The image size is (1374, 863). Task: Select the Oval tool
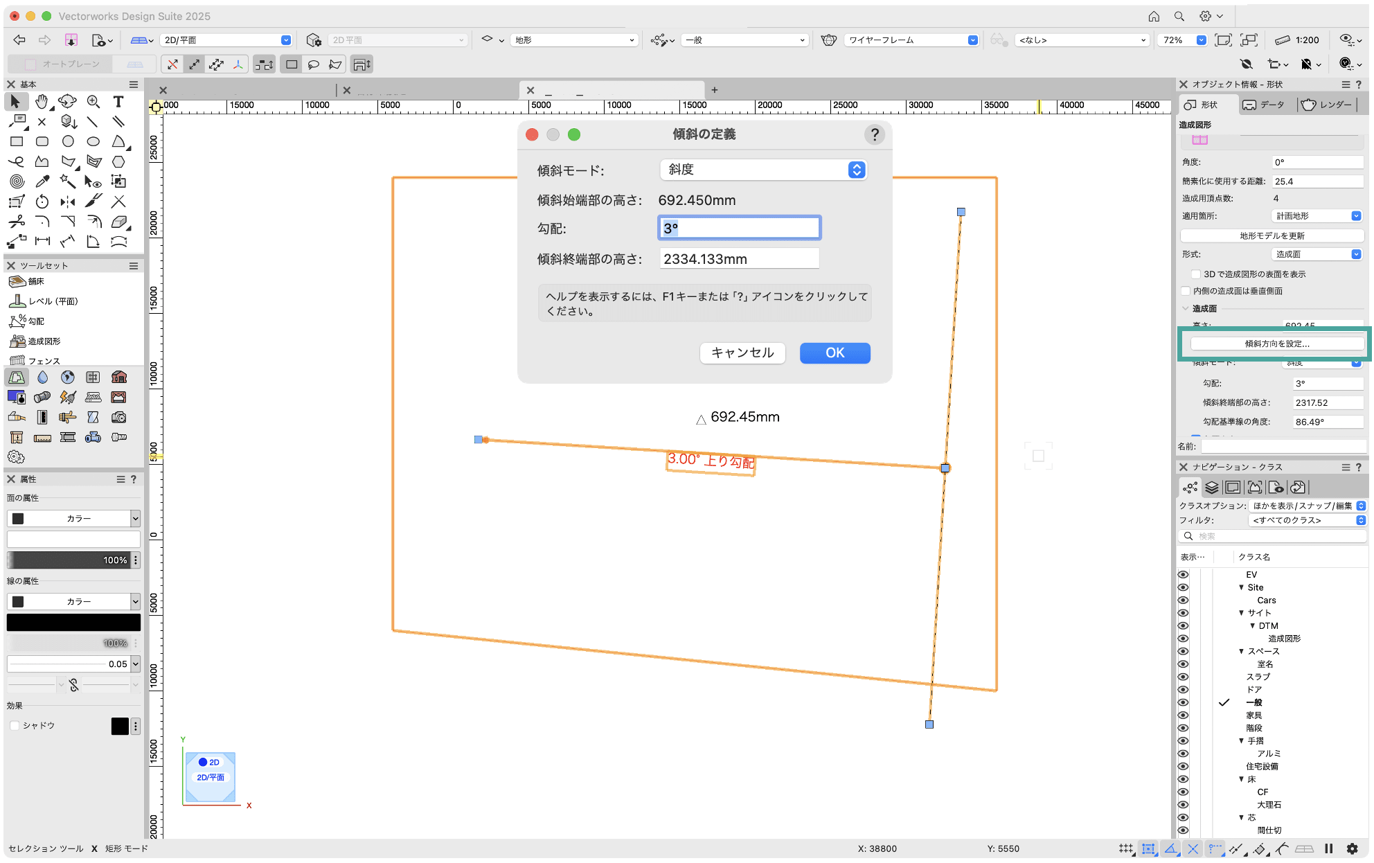(93, 141)
